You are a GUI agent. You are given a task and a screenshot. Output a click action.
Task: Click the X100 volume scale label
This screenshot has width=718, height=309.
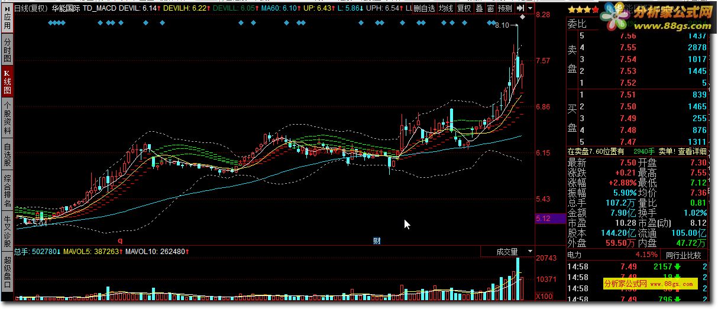[x=544, y=296]
